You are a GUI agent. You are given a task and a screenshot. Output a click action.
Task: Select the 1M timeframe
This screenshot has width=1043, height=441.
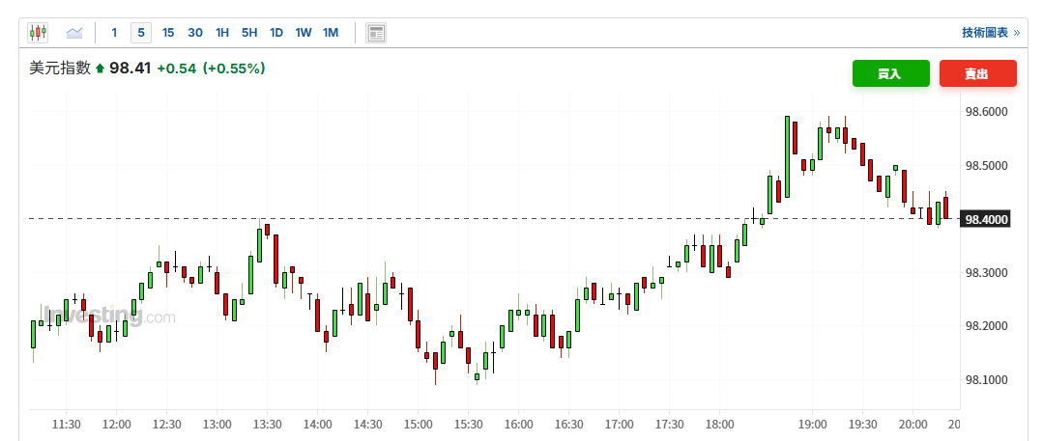coord(331,33)
